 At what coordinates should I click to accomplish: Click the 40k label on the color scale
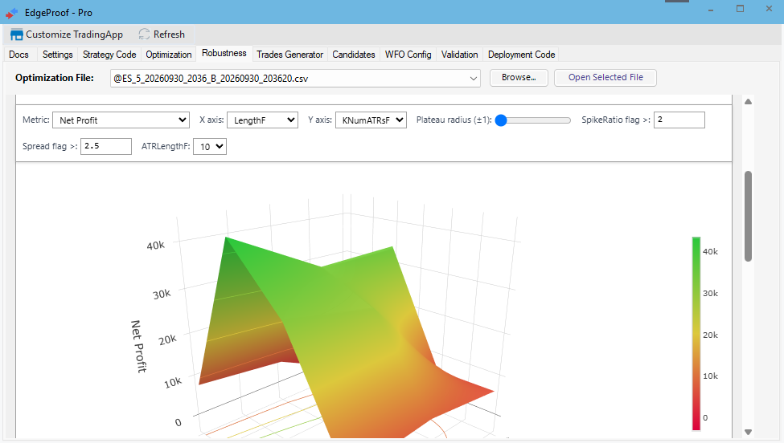click(710, 251)
